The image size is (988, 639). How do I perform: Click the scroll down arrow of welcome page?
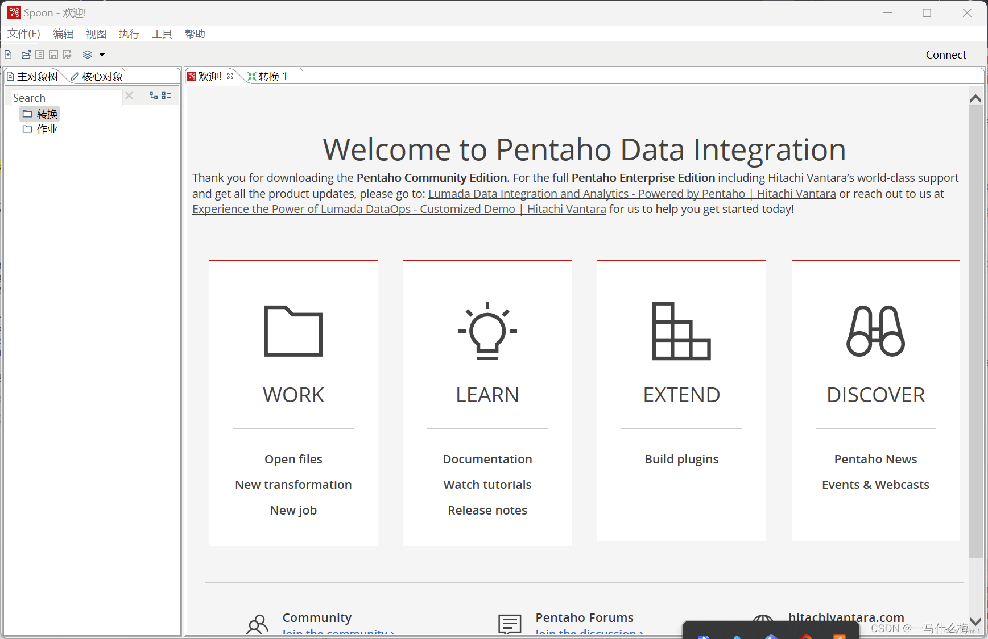[x=975, y=621]
